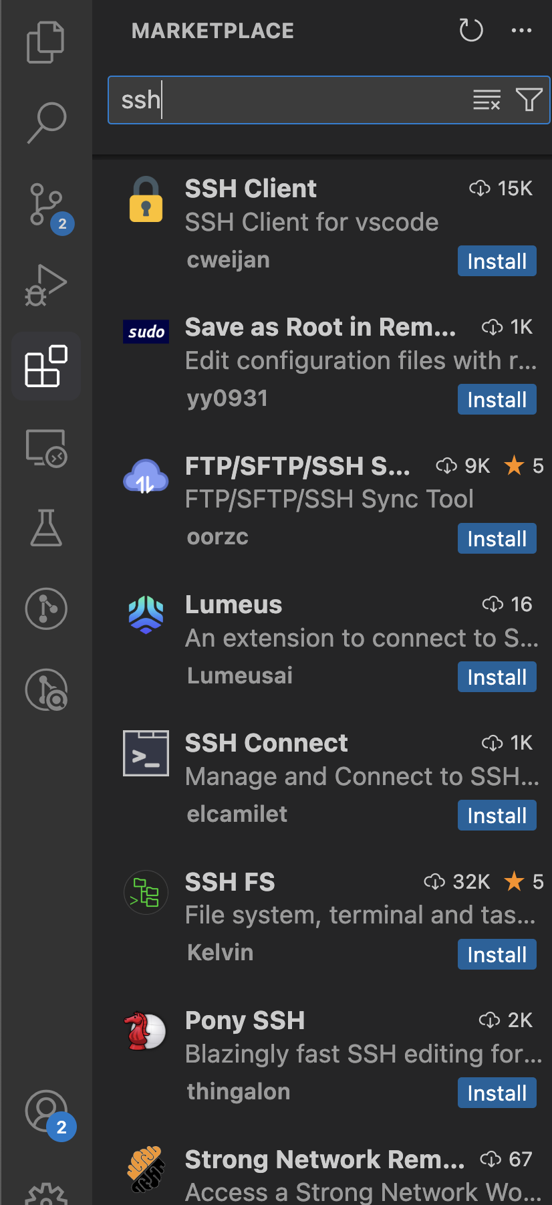
Task: Install Save as Root in Remote extension
Action: tap(497, 399)
